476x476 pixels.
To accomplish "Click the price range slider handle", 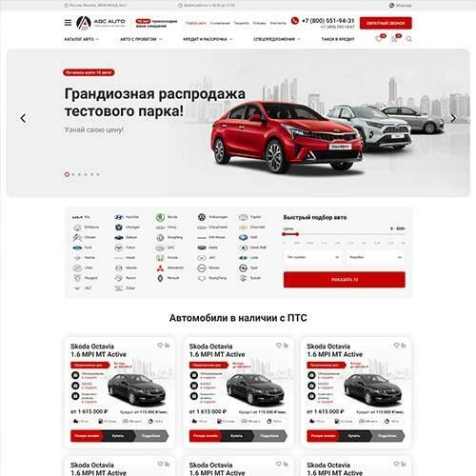I will tap(297, 234).
